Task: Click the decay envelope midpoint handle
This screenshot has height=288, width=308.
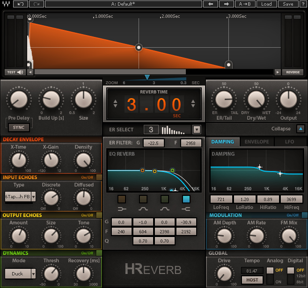Action: [x=139, y=48]
